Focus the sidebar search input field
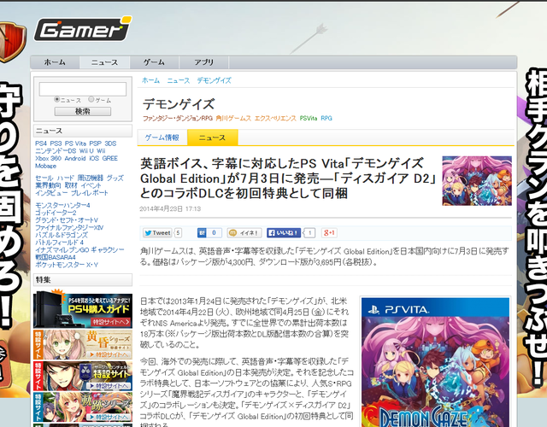Viewport: 547px width, 427px height. 83,89
